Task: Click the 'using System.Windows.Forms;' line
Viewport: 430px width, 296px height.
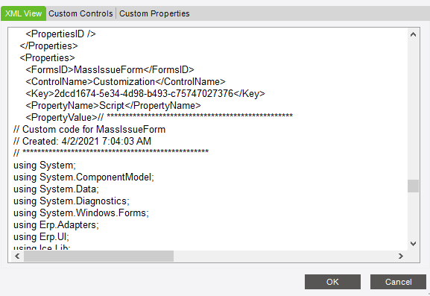Action: tap(81, 213)
